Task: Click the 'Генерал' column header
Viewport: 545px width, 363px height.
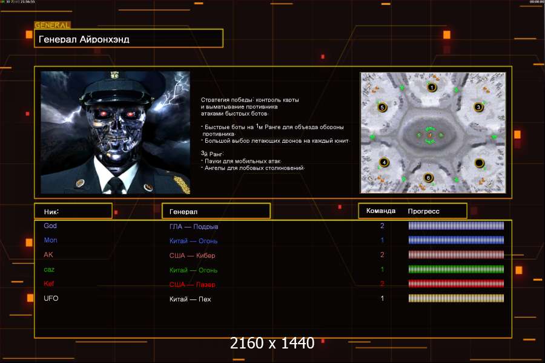Action: pyautogui.click(x=216, y=211)
